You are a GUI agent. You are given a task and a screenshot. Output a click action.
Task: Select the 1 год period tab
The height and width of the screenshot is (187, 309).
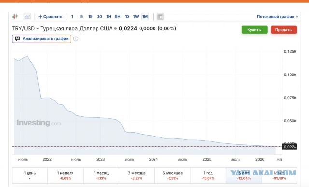click(208, 175)
